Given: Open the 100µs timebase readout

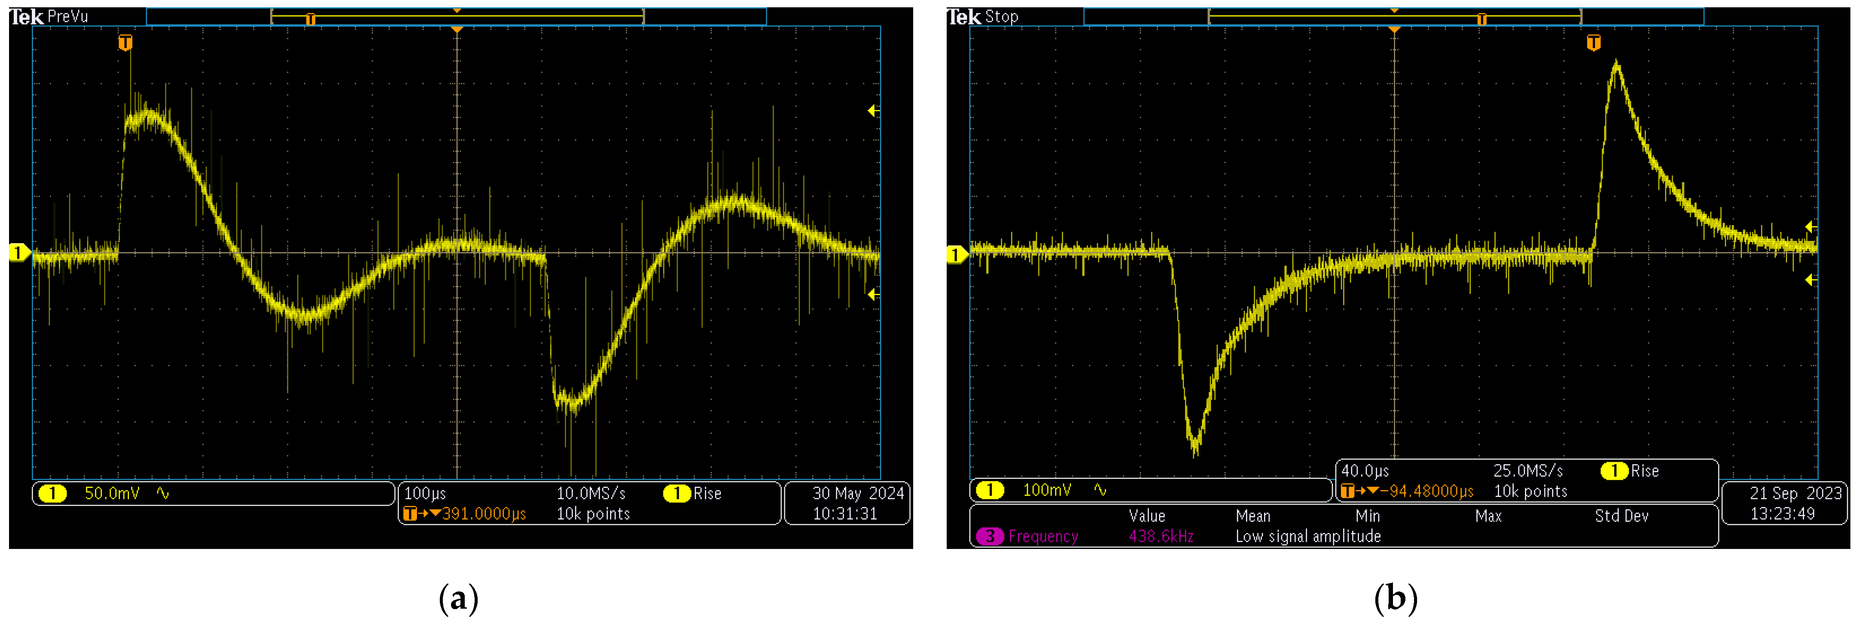Looking at the screenshot, I should coord(425,494).
